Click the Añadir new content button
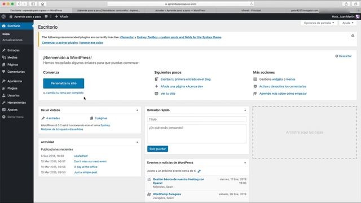The image size is (361, 203). [x=61, y=16]
